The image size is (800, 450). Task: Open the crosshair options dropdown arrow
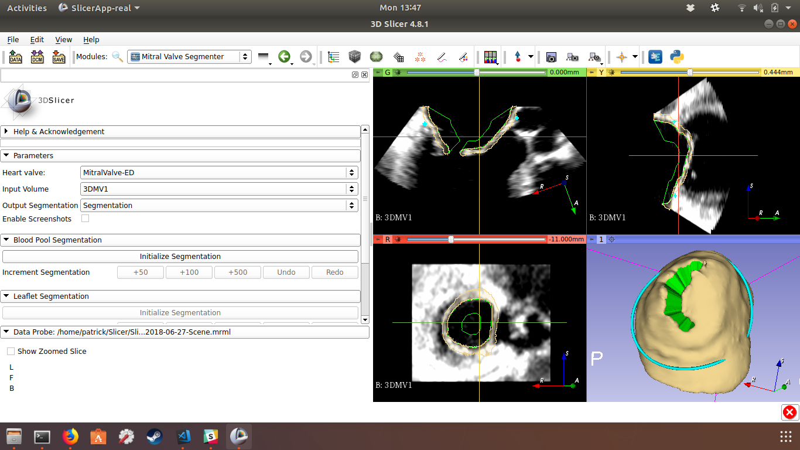coord(635,57)
